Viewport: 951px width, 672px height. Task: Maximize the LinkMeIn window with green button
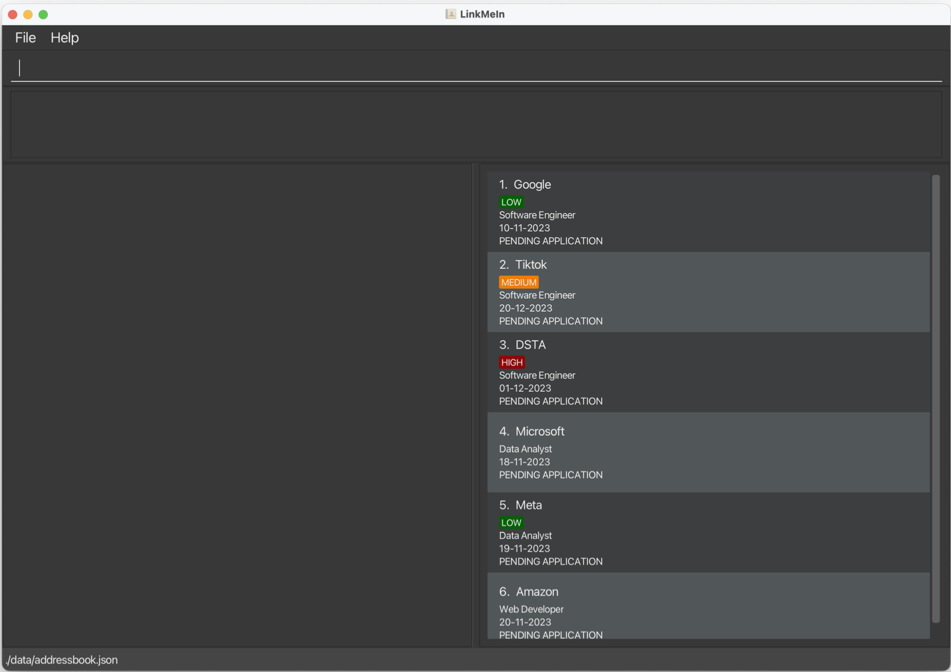(43, 14)
